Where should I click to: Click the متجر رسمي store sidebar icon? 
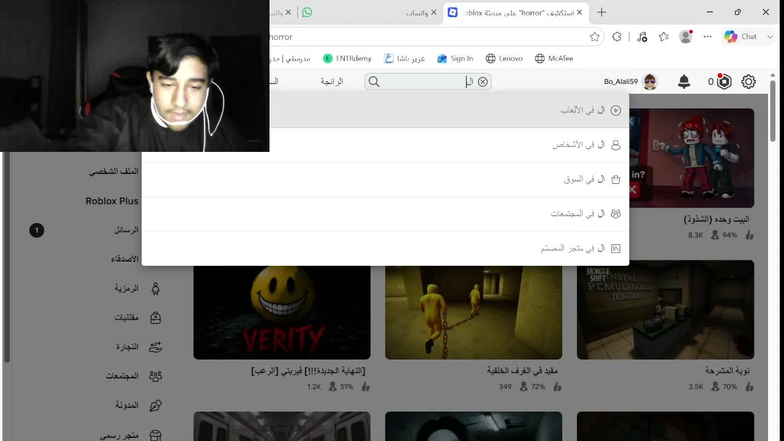(x=156, y=435)
